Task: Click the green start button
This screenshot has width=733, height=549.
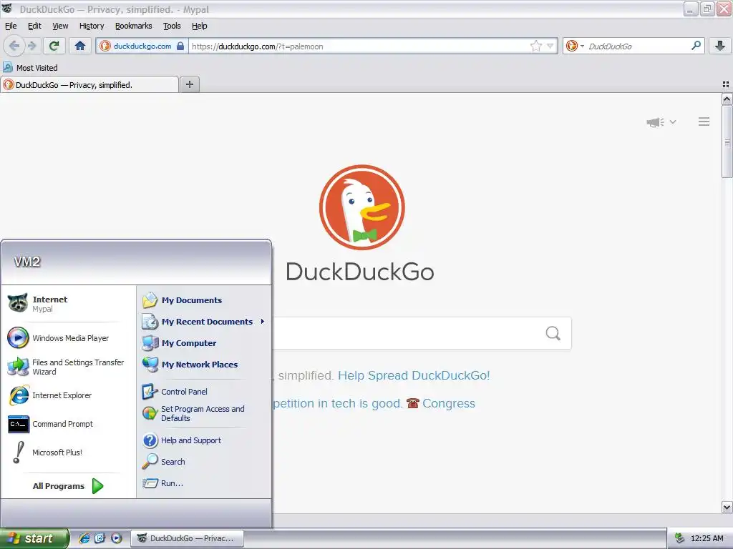Action: [34, 538]
